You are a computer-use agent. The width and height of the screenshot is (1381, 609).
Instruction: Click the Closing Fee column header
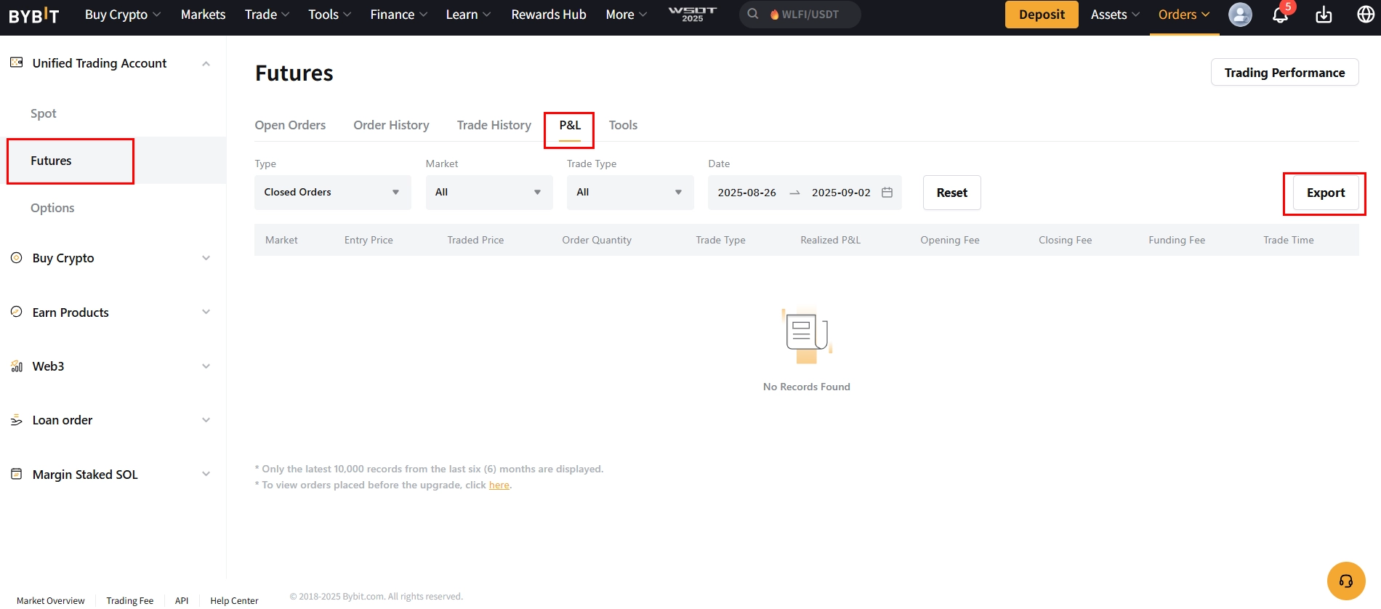click(x=1065, y=240)
